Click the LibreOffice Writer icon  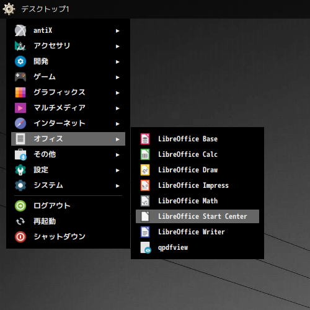click(x=145, y=232)
